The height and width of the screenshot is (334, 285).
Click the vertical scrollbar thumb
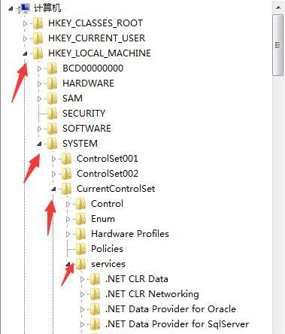coord(278,45)
